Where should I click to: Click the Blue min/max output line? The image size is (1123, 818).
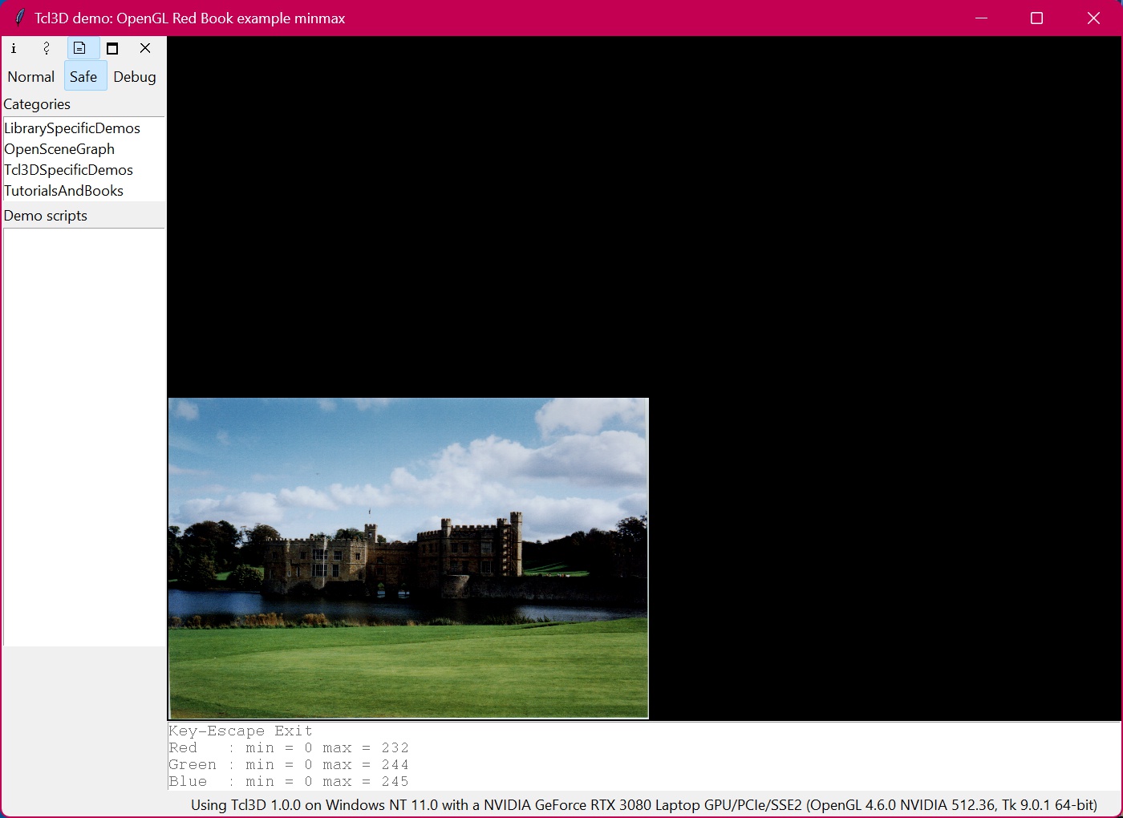pyautogui.click(x=289, y=781)
